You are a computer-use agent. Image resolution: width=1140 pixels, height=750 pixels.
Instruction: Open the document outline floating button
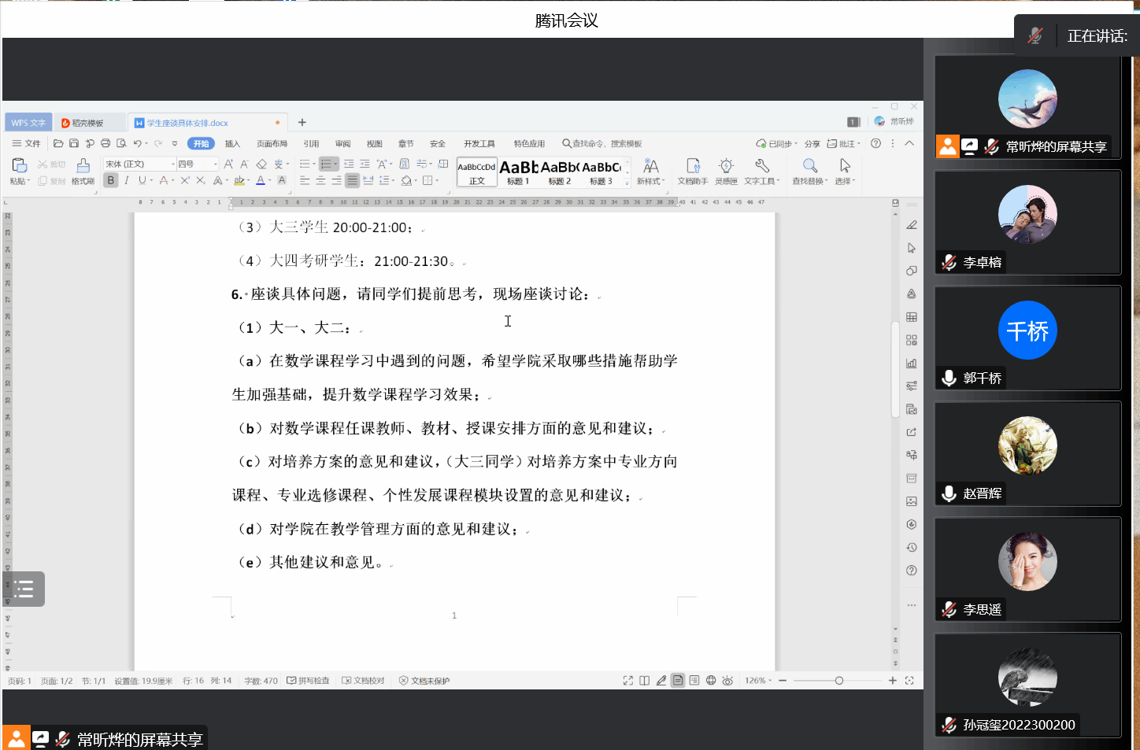24,589
